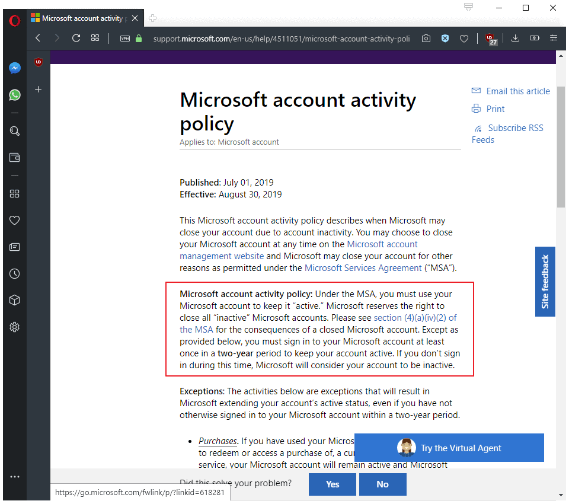Go forward with the forward arrow
The width and height of the screenshot is (569, 504).
pyautogui.click(x=57, y=38)
